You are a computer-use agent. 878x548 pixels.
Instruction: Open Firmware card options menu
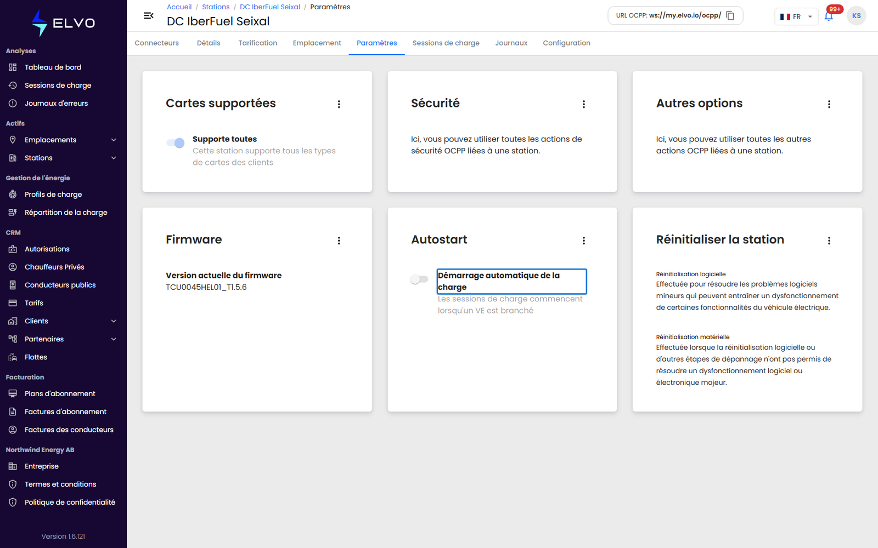(339, 241)
